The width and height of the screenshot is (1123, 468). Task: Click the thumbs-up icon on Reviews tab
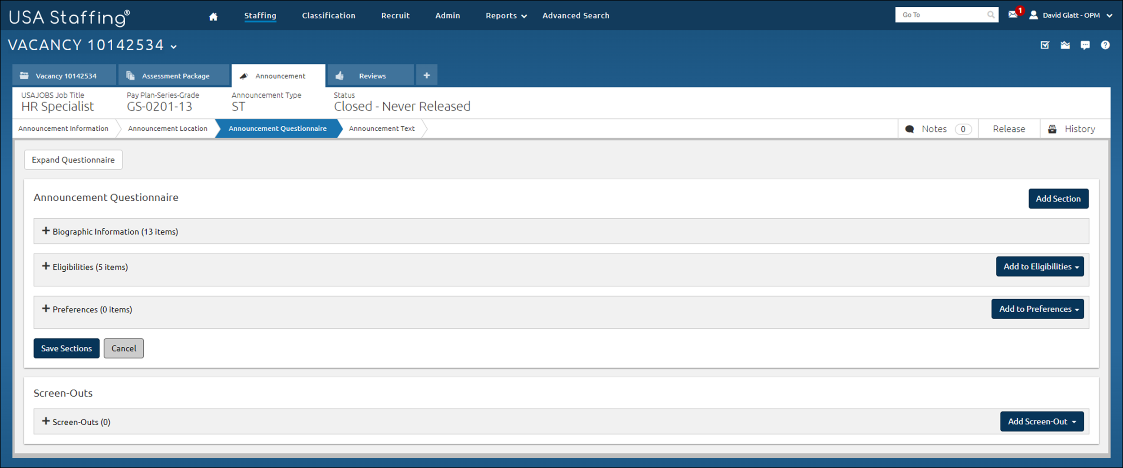pos(340,75)
